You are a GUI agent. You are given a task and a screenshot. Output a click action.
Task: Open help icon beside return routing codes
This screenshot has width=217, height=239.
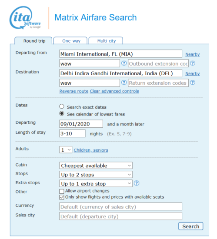point(124,83)
